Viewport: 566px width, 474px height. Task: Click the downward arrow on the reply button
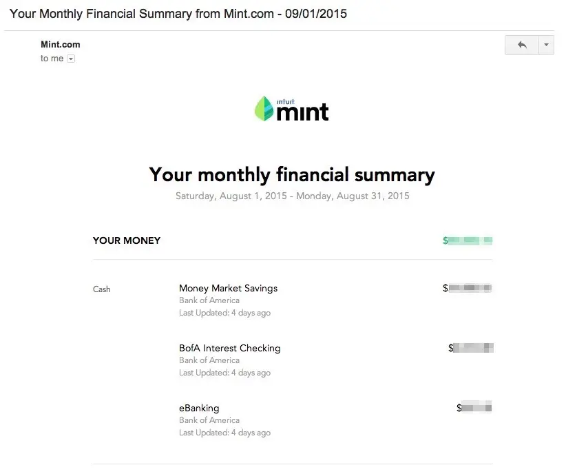click(x=546, y=45)
